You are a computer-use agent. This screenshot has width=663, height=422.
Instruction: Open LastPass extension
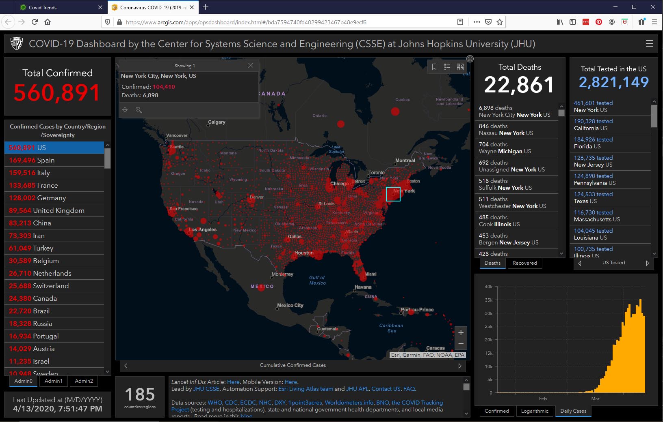point(586,22)
